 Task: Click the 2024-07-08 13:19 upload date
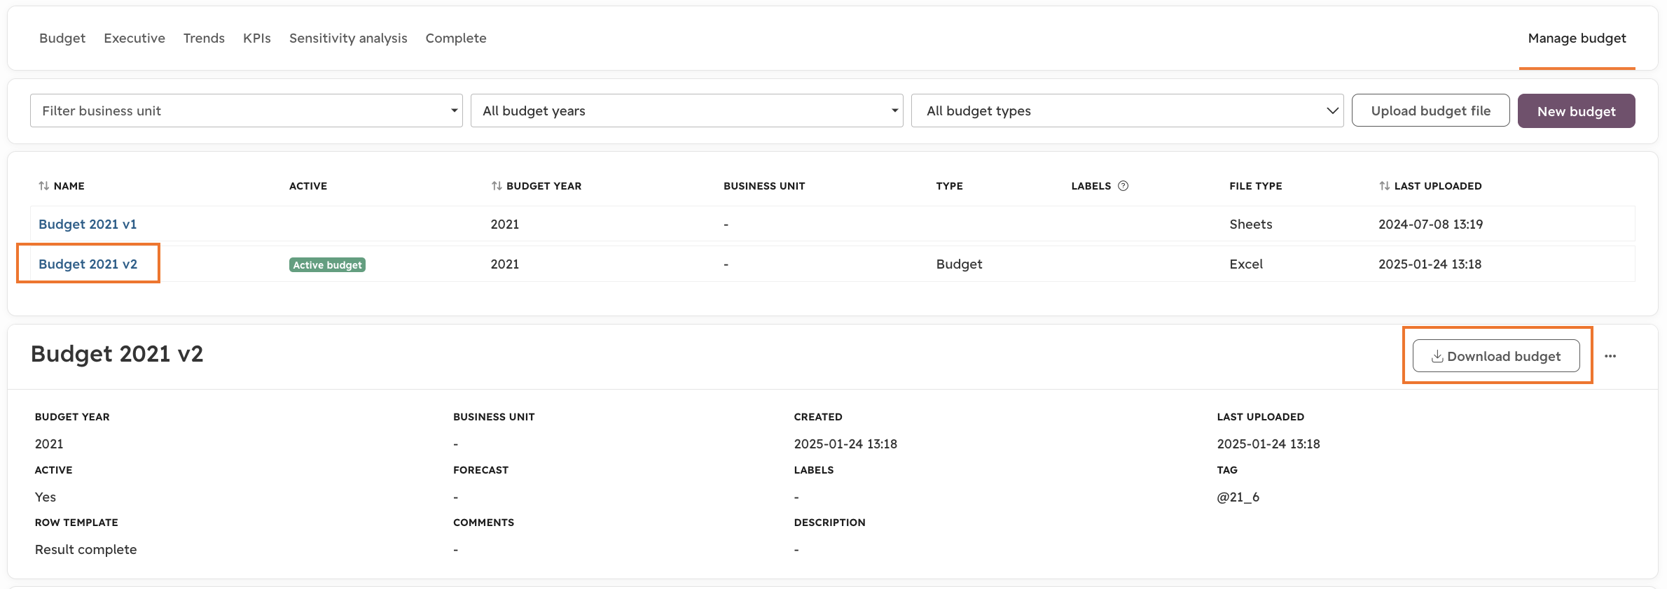[x=1431, y=224]
